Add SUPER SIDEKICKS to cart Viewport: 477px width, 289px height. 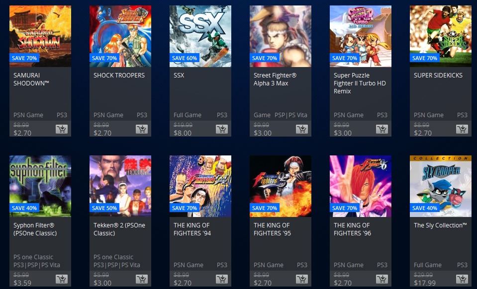[462, 129]
